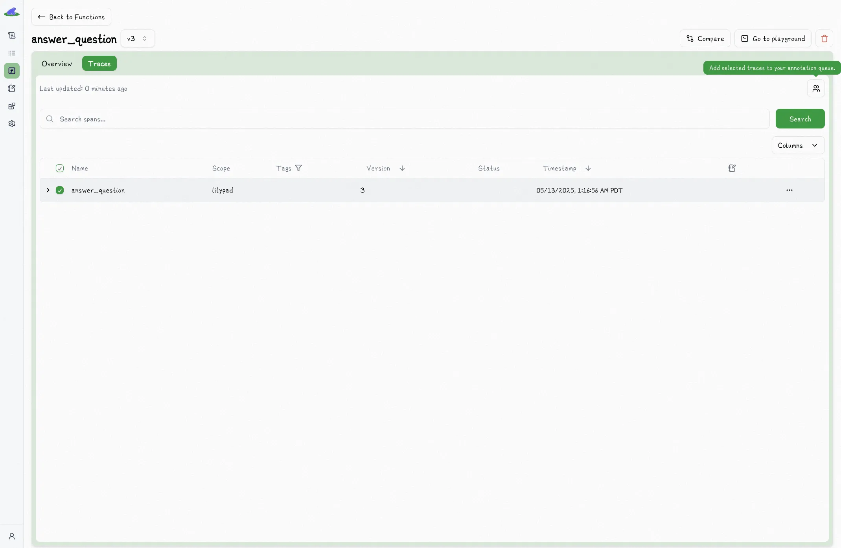
Task: Open the Lilypad frog logo home
Action: coord(12,12)
